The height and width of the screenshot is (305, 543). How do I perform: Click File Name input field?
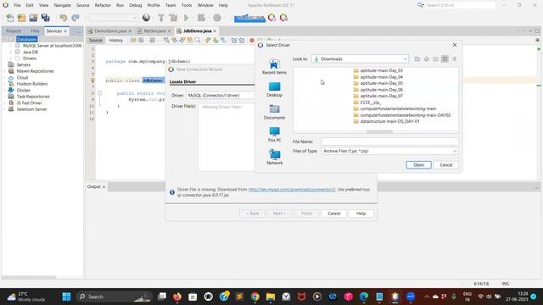tap(389, 141)
